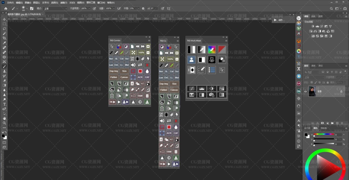Toggle the brush settings panel icon
Image resolution: width=349 pixels, height=180 pixels.
[32, 8]
